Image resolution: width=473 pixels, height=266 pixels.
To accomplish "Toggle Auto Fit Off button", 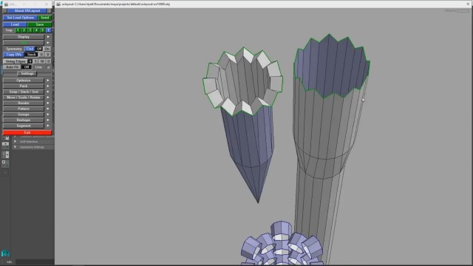I will [x=27, y=67].
